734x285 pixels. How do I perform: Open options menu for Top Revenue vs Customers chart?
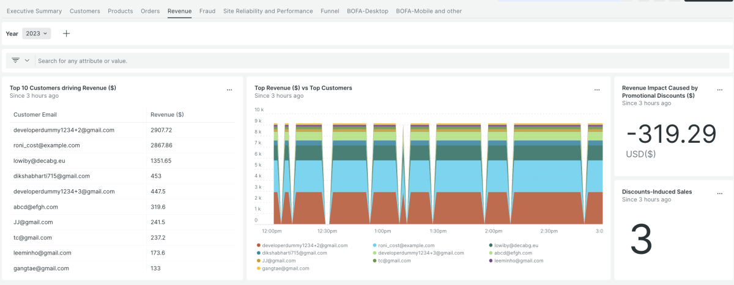(x=597, y=90)
